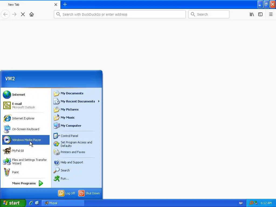This screenshot has width=276, height=207.
Task: Open the Run... dialog
Action: 77,178
